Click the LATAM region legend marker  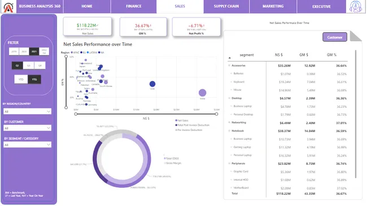88,52
